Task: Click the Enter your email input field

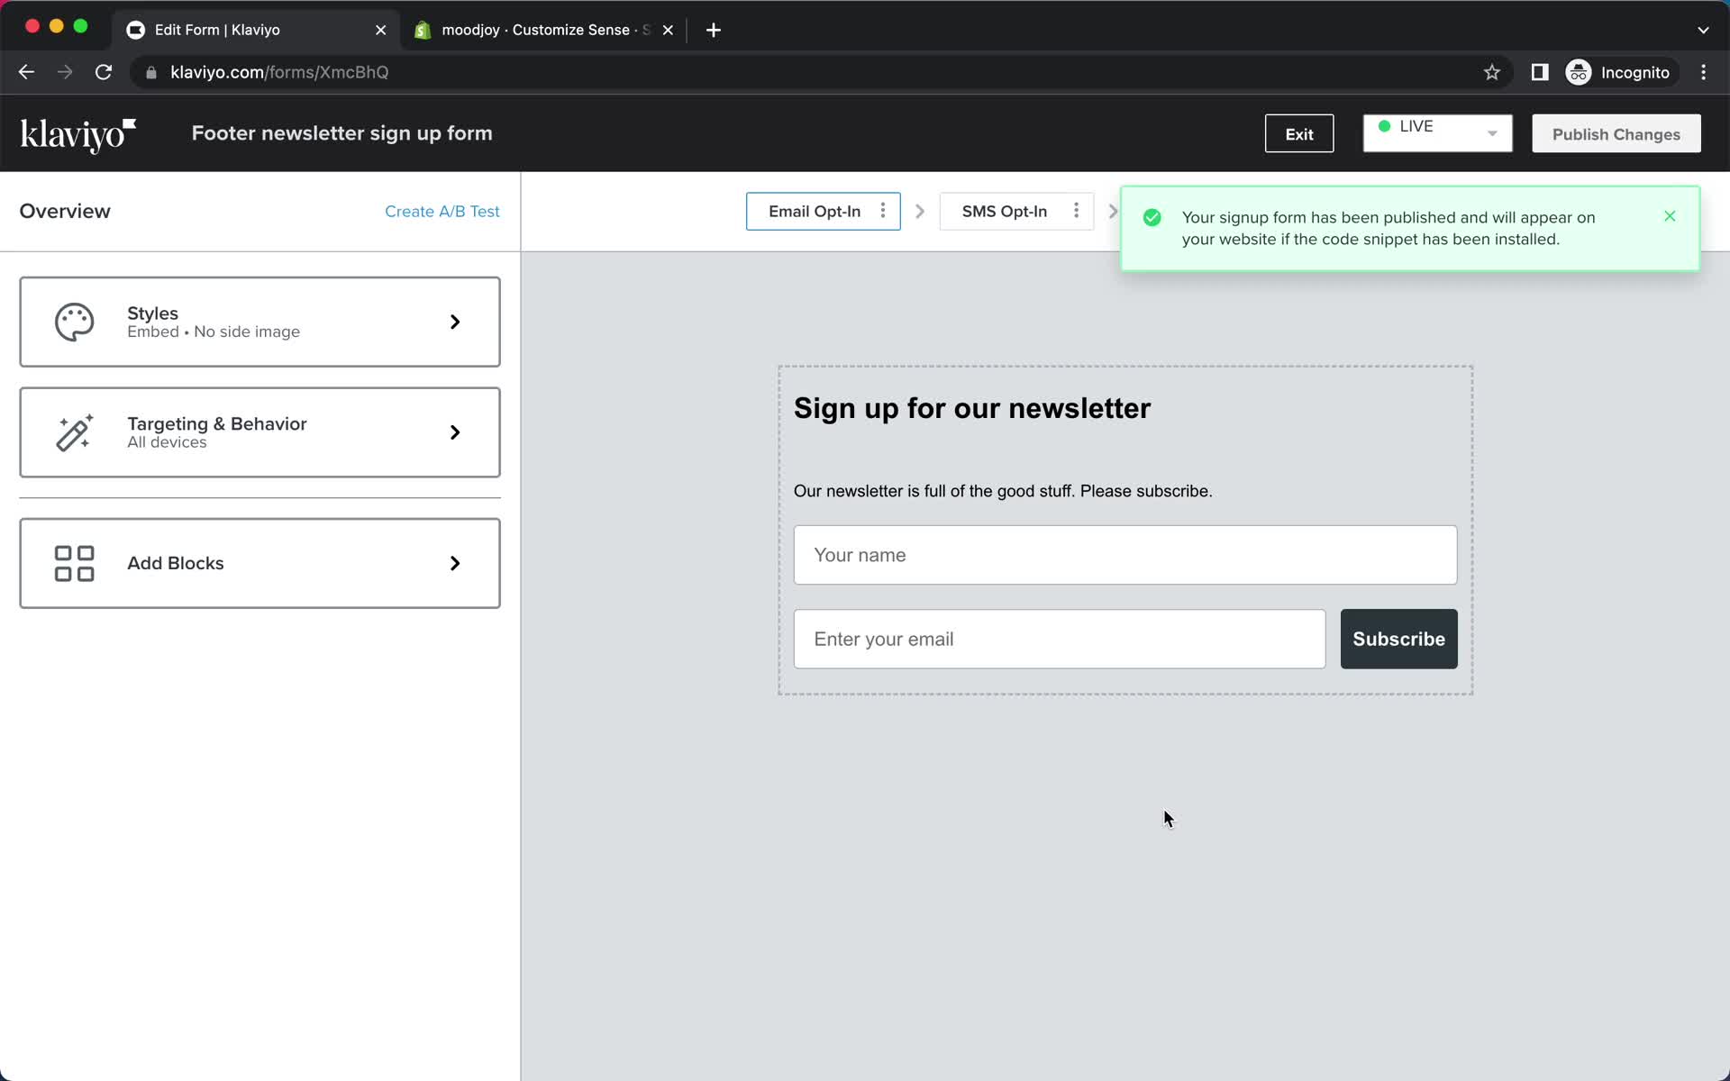Action: [x=1061, y=639]
